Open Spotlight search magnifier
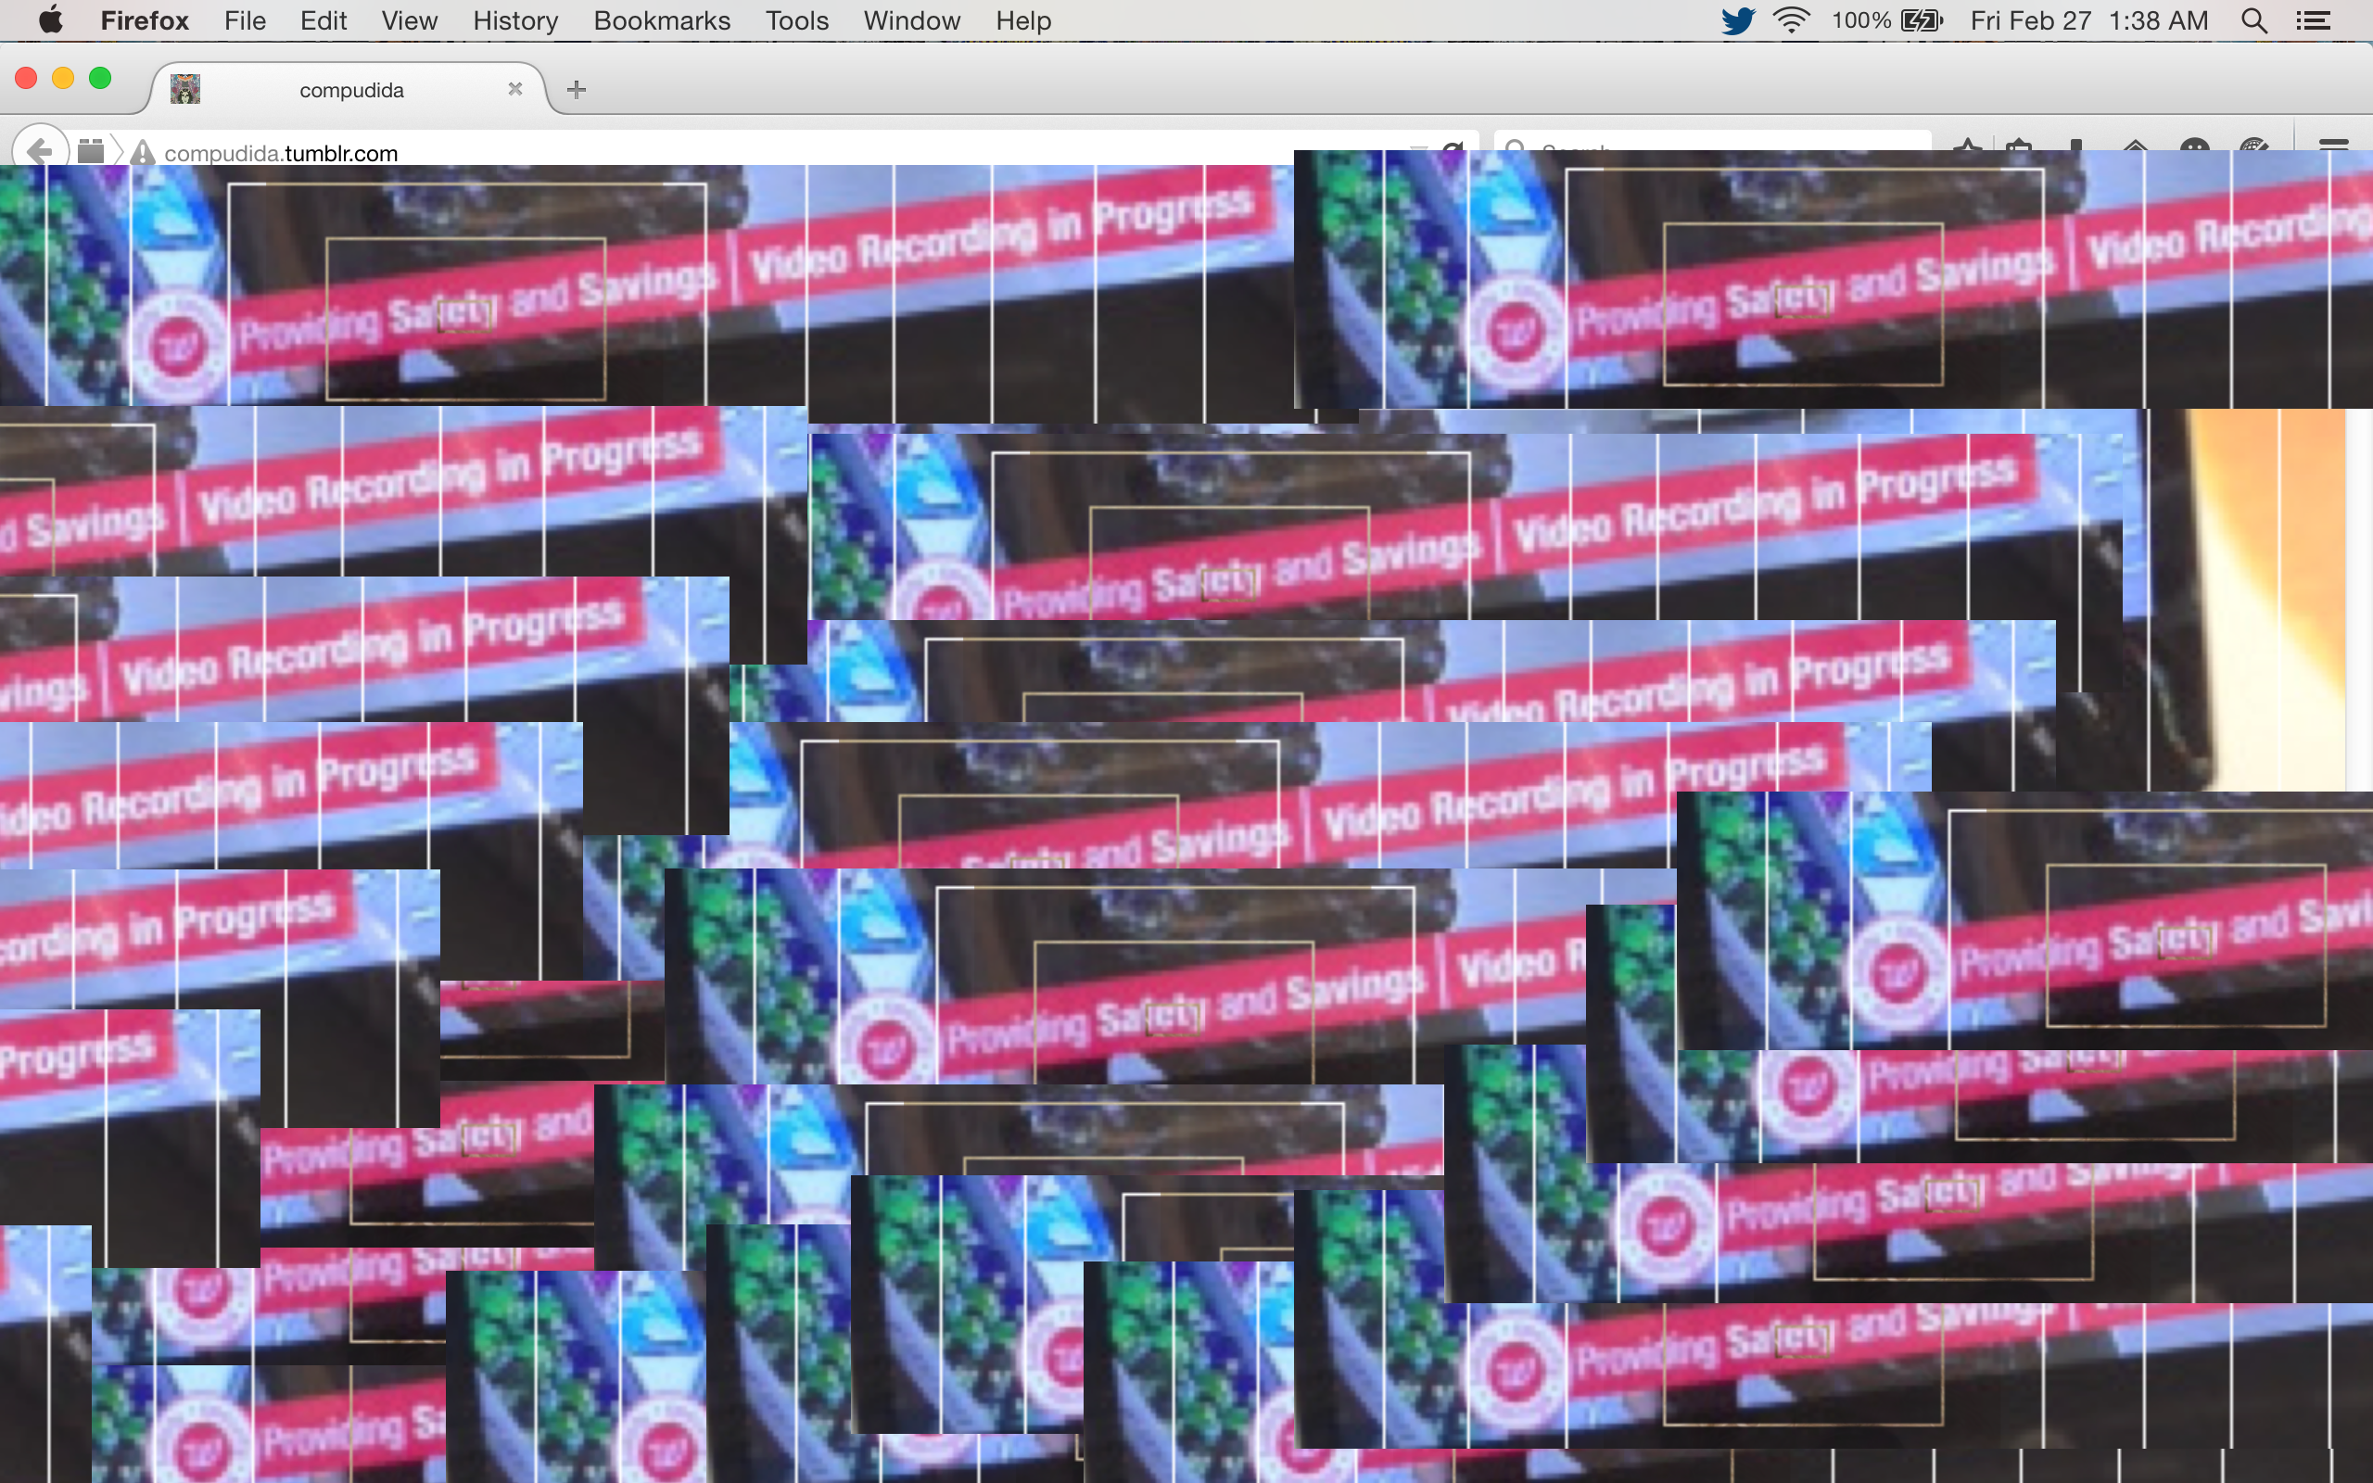Image resolution: width=2373 pixels, height=1483 pixels. point(2253,20)
